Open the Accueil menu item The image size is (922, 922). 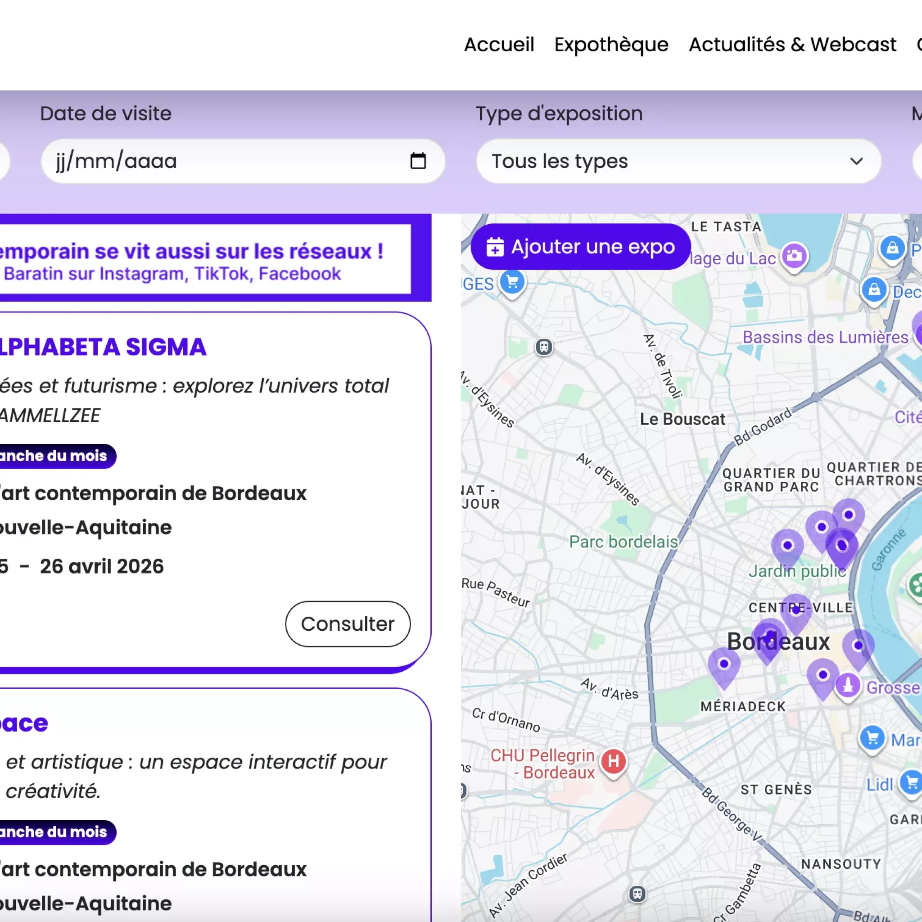tap(499, 45)
